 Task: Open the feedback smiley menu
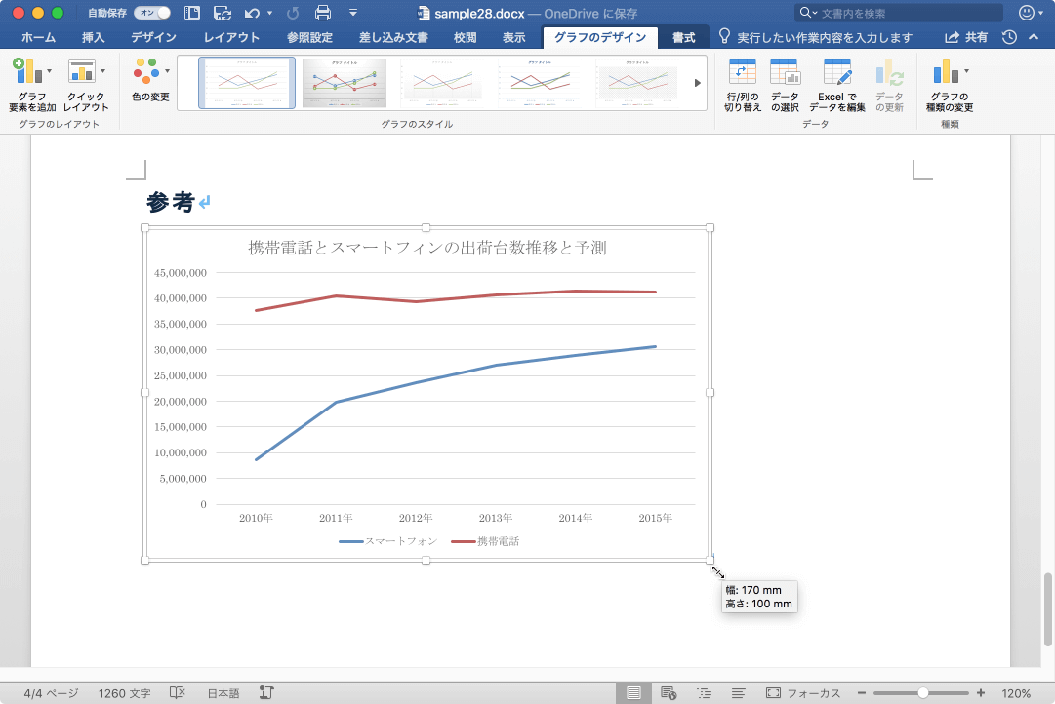(1030, 13)
